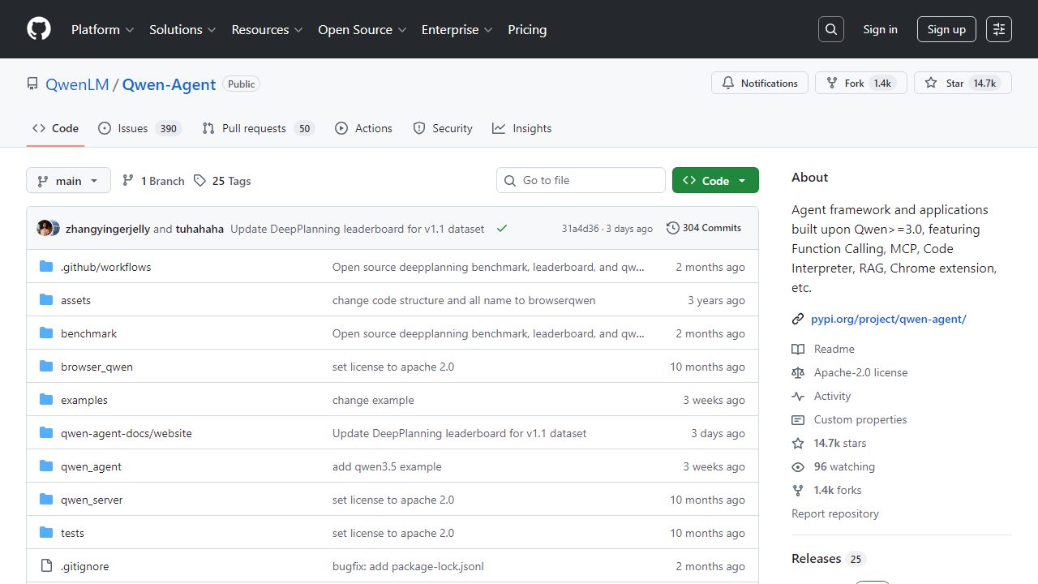Click the link icon beside pypi.org
The width and height of the screenshot is (1038, 584).
798,319
